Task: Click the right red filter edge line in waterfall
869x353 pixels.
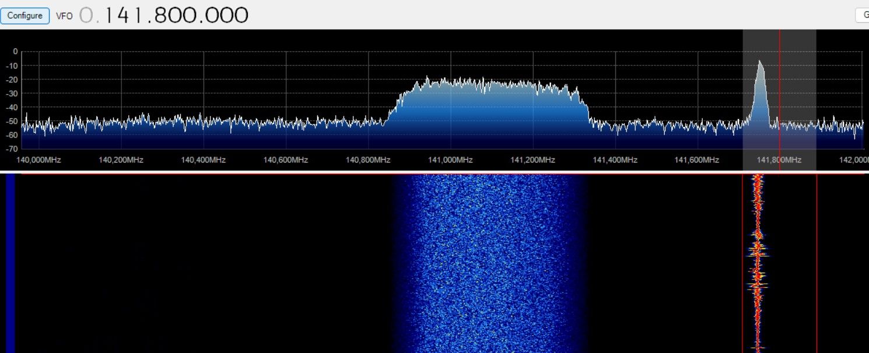Action: pos(817,262)
